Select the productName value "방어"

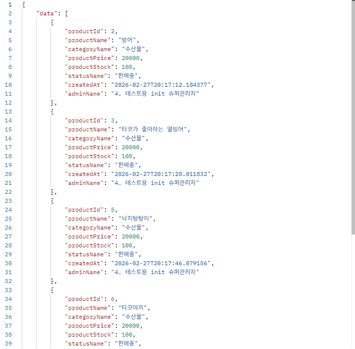[x=127, y=40]
